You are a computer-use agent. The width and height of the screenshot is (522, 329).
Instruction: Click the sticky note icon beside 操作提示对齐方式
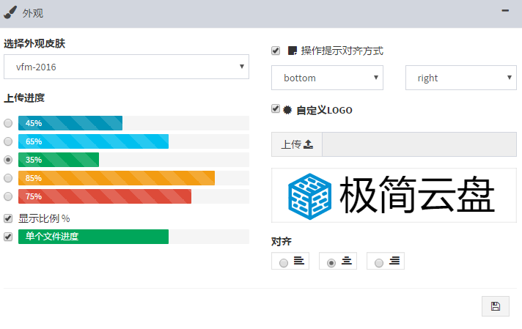(x=292, y=51)
